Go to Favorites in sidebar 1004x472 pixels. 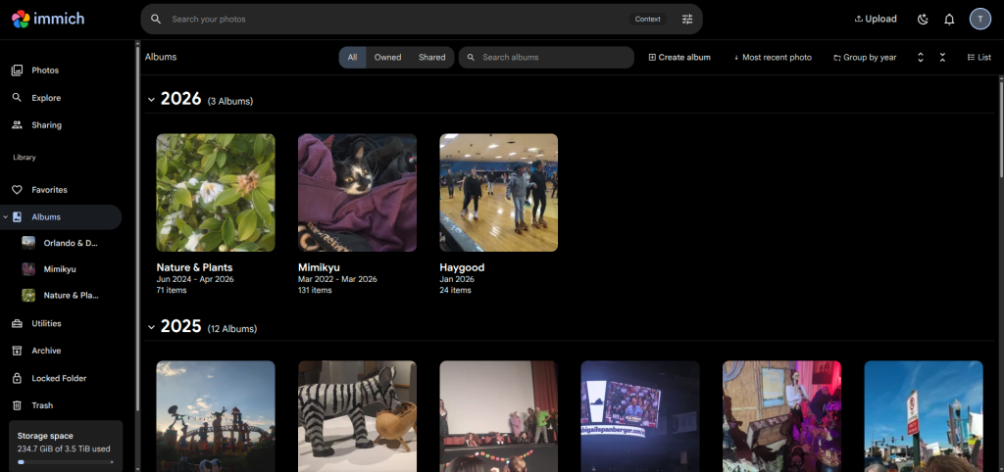[x=49, y=190]
